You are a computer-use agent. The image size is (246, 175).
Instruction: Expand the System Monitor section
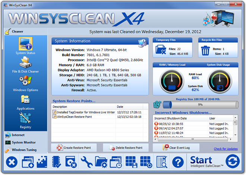pyautogui.click(x=23, y=142)
